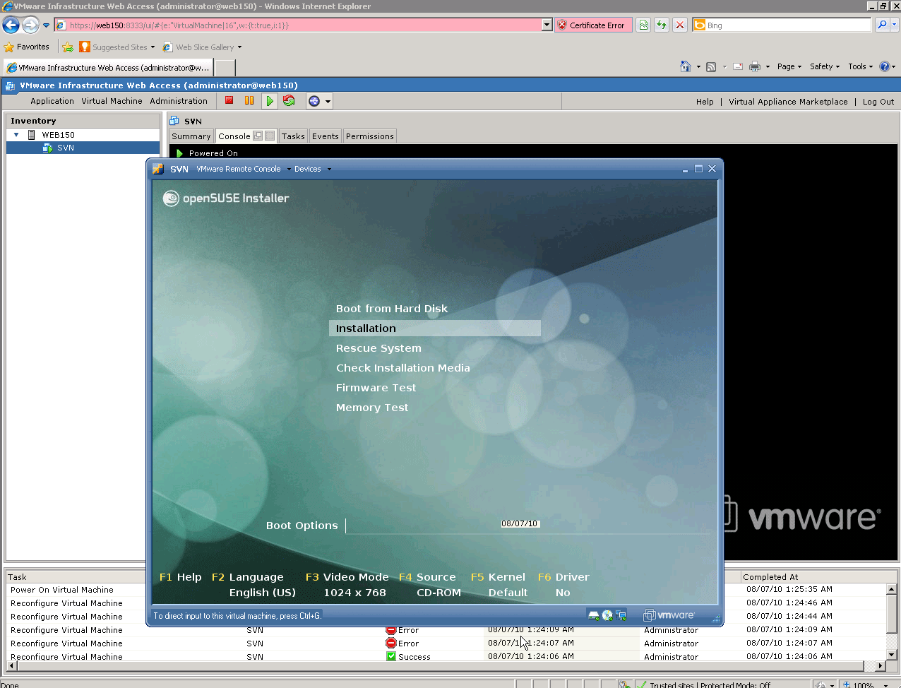Expand the address bar URL dropdown
Viewport: 901px width, 688px height.
pos(547,25)
